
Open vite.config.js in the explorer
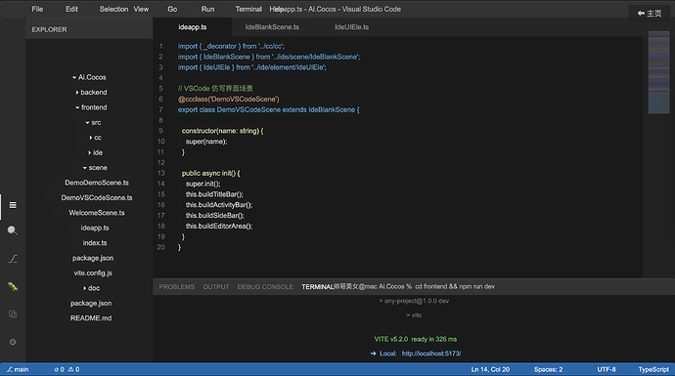coord(93,272)
